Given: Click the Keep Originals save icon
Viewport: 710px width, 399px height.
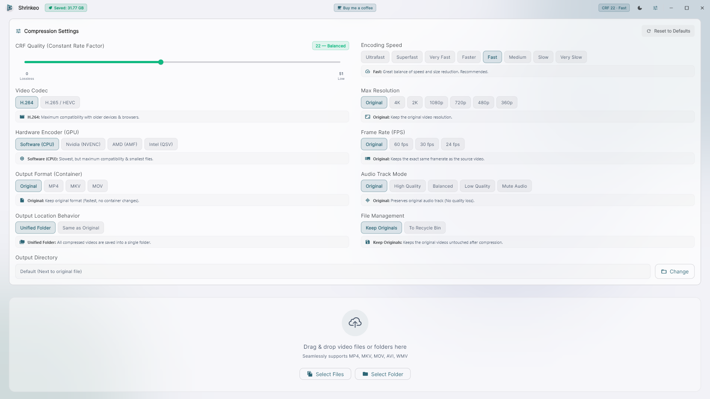Looking at the screenshot, I should pyautogui.click(x=368, y=242).
